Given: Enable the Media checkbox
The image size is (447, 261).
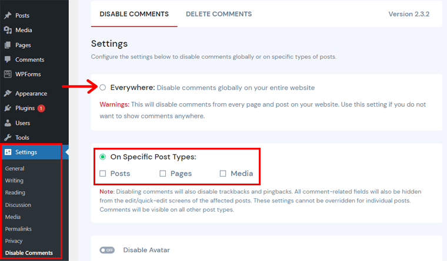Looking at the screenshot, I should (x=223, y=174).
